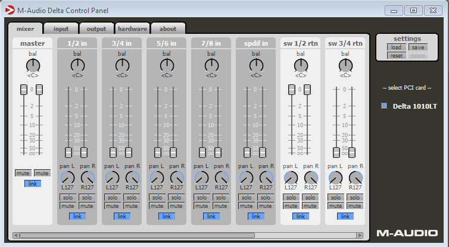Reset the mixer settings
Viewport: 449px width, 247px height.
pyautogui.click(x=397, y=55)
